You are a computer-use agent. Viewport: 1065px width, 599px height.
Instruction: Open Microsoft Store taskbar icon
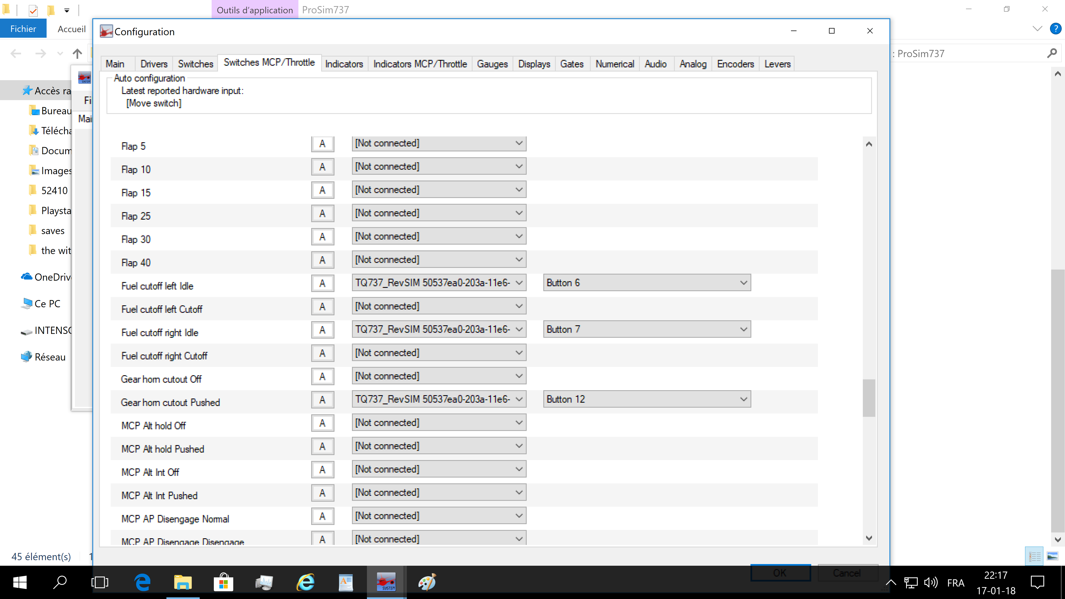click(x=223, y=582)
